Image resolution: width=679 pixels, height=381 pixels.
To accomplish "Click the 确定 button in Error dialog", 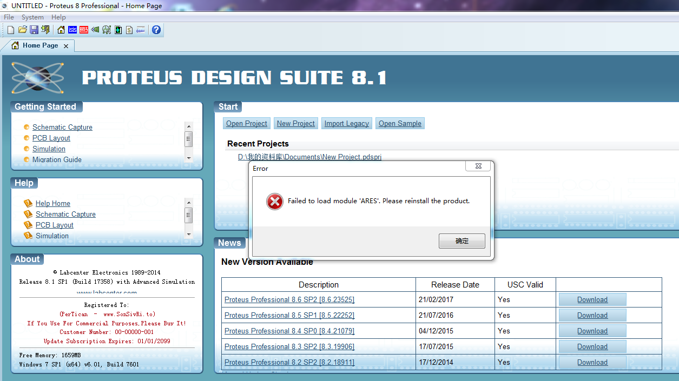I will [462, 241].
